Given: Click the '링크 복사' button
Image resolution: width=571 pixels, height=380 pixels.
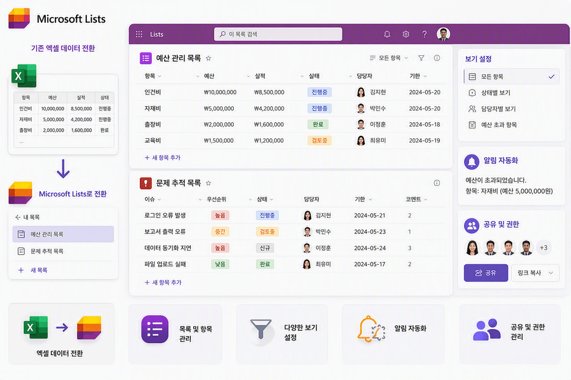Looking at the screenshot, I should 535,273.
